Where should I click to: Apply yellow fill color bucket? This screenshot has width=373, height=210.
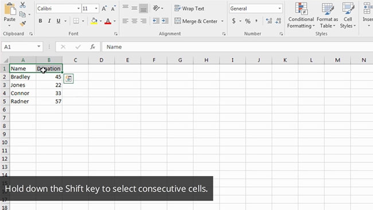pyautogui.click(x=94, y=21)
